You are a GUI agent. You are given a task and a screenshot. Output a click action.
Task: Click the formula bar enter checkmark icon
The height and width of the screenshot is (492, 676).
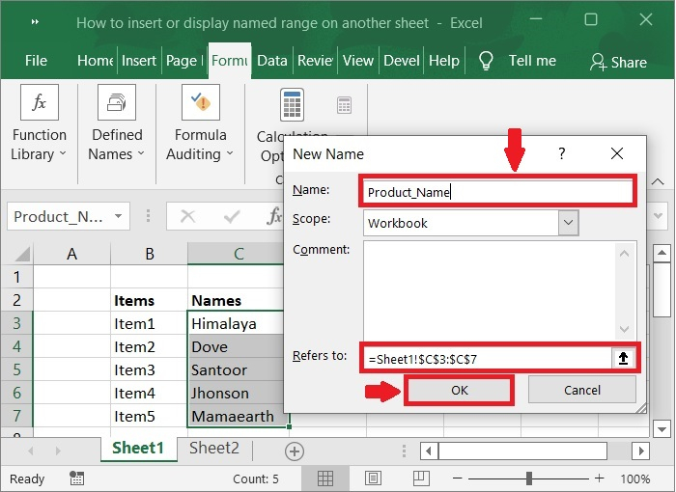click(232, 216)
